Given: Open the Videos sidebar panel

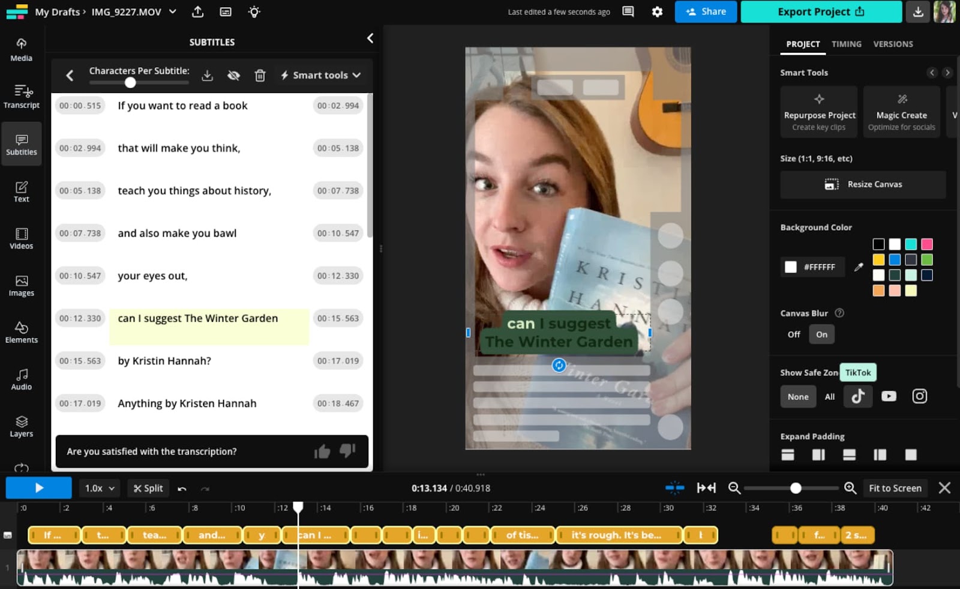Looking at the screenshot, I should coord(21,238).
